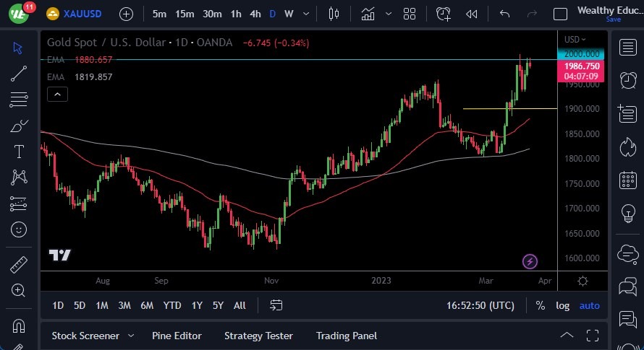
Task: Click the yellow horizontal line at 1900
Action: 507,109
